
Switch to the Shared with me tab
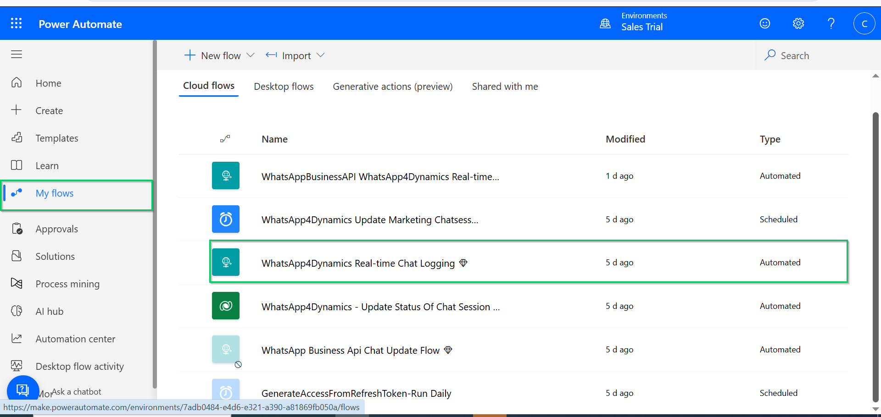coord(505,87)
